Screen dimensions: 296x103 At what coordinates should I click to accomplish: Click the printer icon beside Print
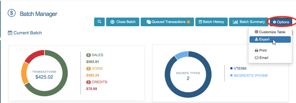pos(257,51)
